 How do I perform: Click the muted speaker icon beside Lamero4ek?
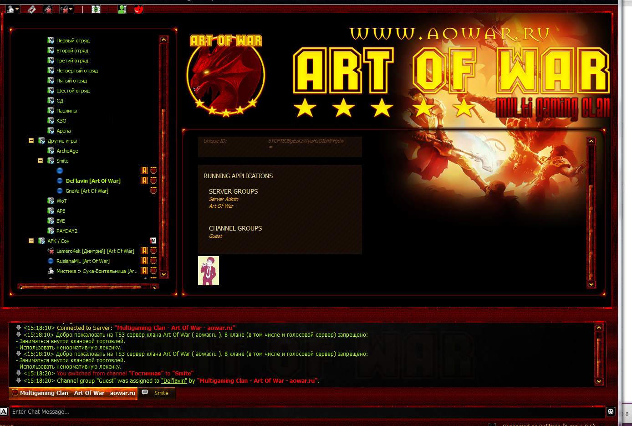pos(51,251)
